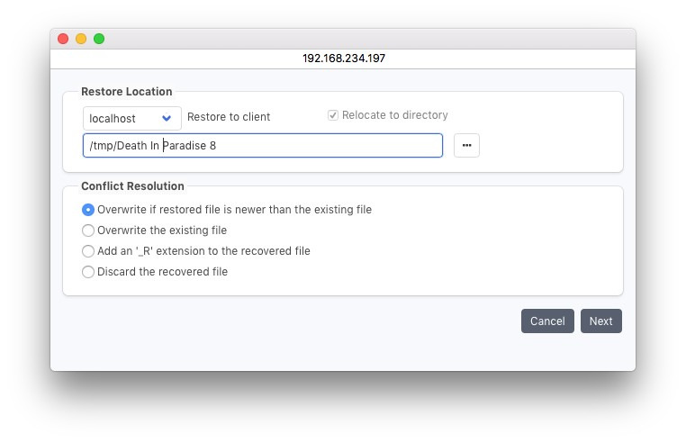Maximize the window using green button

(x=99, y=39)
